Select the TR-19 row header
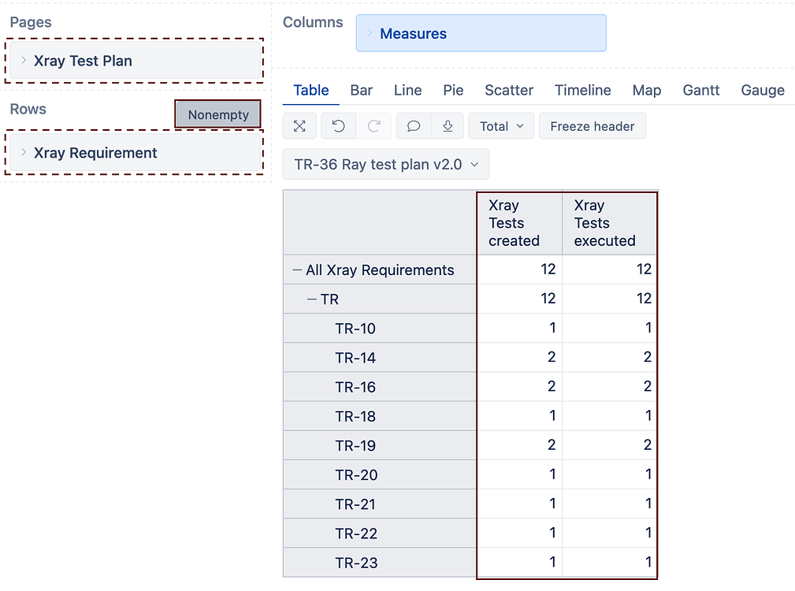This screenshot has height=591, width=795. point(355,446)
